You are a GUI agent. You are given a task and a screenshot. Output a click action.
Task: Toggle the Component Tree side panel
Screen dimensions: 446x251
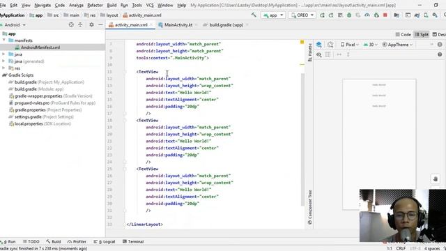pyautogui.click(x=309, y=207)
